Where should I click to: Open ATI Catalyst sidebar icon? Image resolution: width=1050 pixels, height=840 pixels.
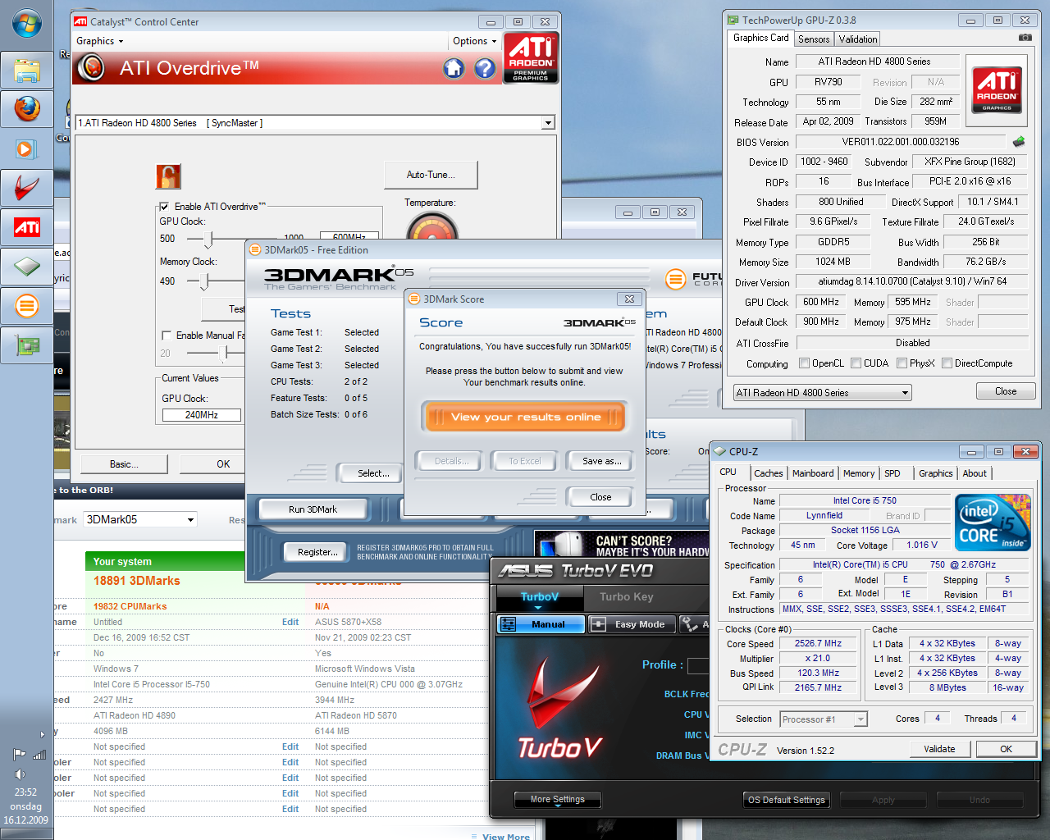27,227
